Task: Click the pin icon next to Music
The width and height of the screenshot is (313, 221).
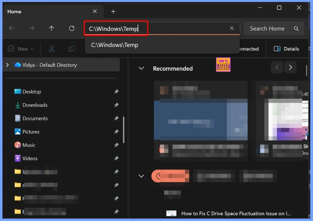Action: [x=116, y=145]
